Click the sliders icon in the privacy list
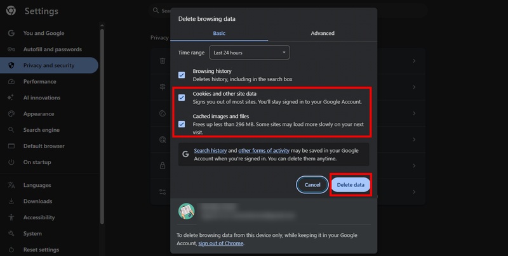 click(x=163, y=192)
